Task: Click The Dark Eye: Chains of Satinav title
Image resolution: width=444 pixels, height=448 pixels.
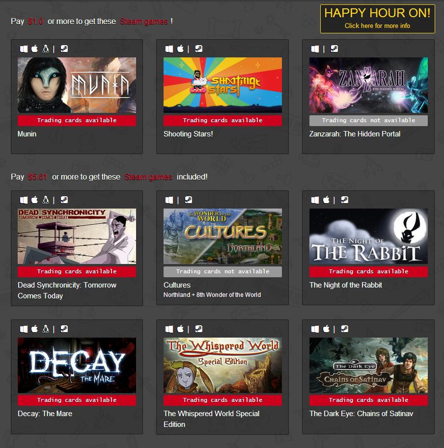Action: point(361,414)
